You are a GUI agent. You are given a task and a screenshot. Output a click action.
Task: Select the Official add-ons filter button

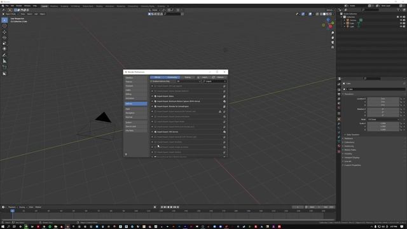pos(157,78)
